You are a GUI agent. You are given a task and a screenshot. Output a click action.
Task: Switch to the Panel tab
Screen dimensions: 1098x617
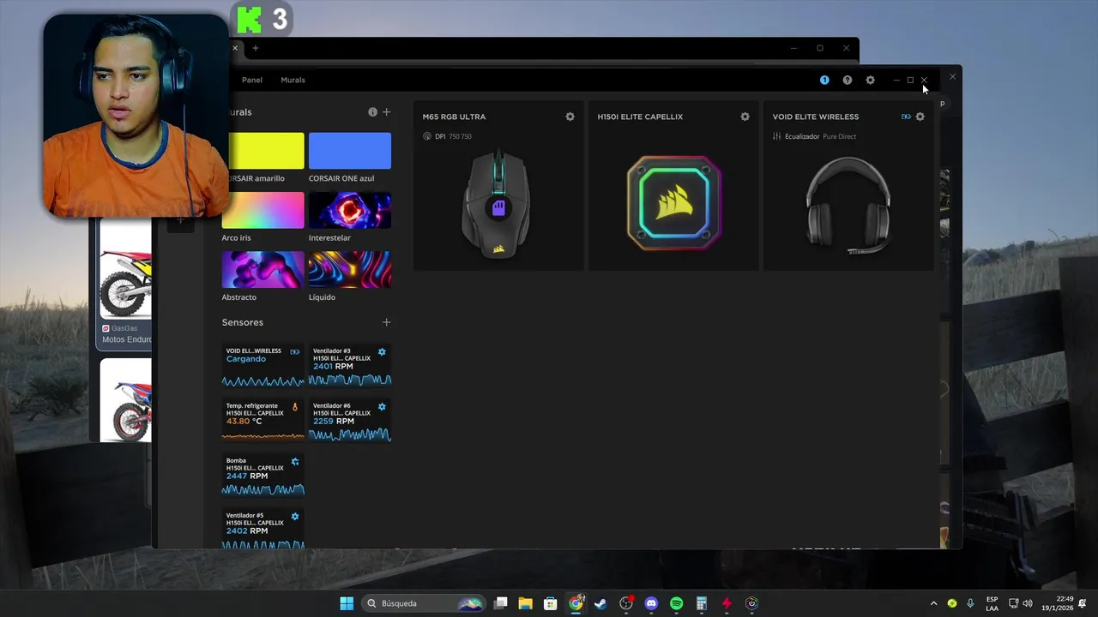(x=252, y=80)
